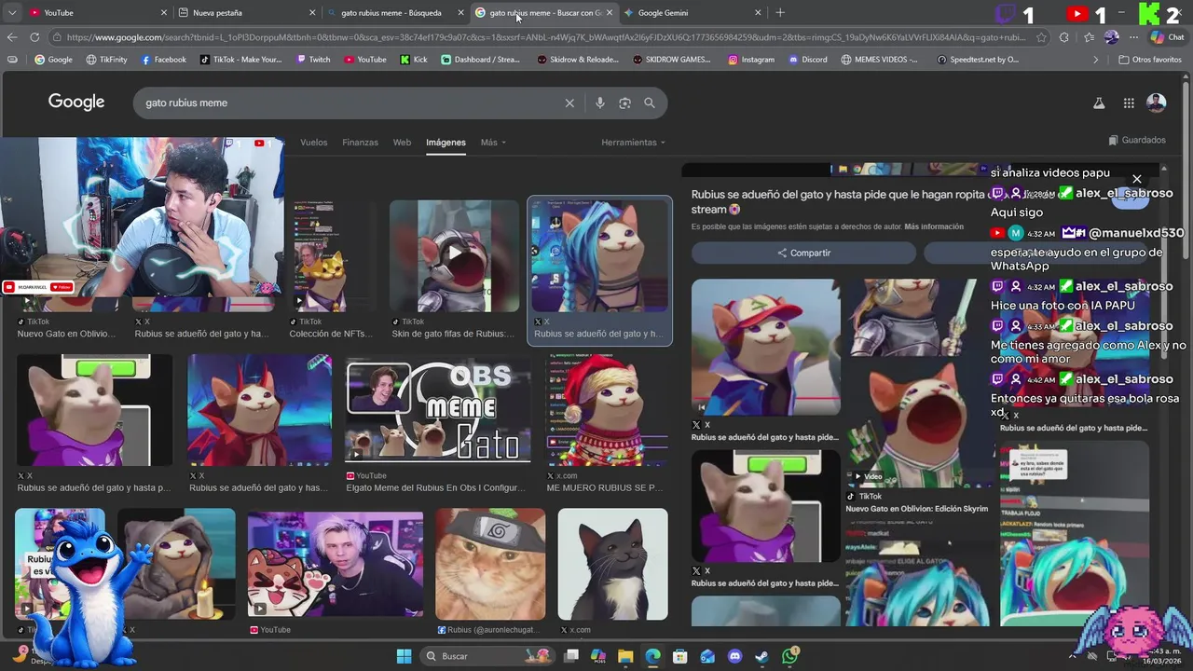1193x671 pixels.
Task: Open the red devil cape cat thumbnail
Action: 259,410
